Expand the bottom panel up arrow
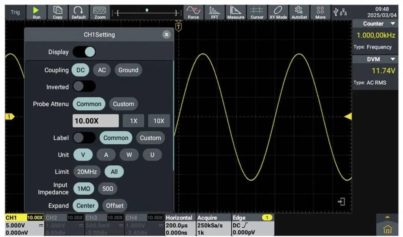 pyautogui.click(x=387, y=218)
